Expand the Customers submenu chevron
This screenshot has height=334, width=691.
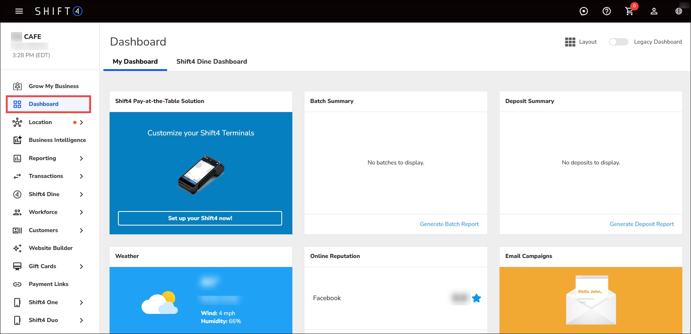(x=82, y=230)
